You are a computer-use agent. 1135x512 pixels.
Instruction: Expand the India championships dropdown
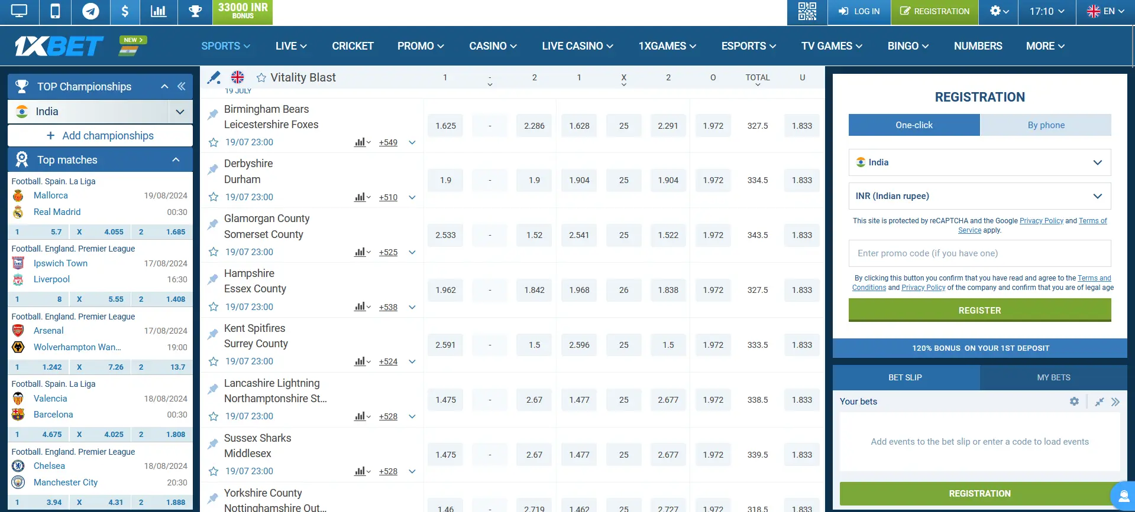tap(180, 112)
